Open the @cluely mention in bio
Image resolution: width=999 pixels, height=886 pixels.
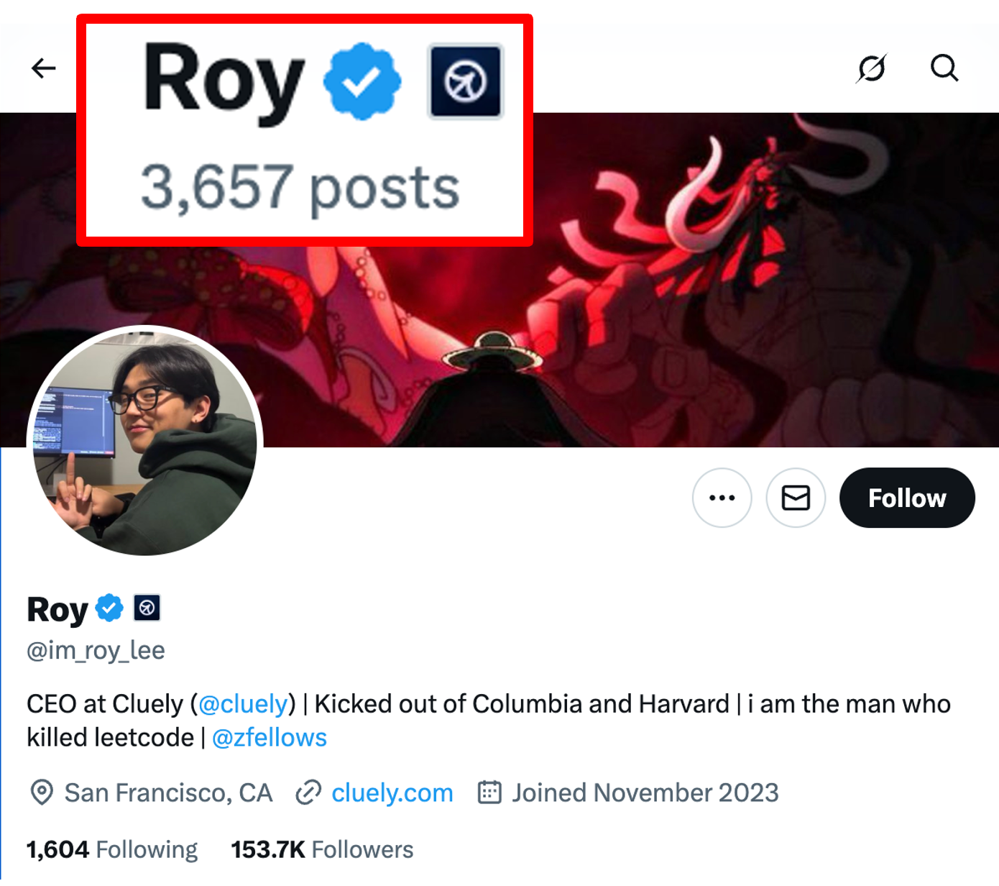click(243, 703)
